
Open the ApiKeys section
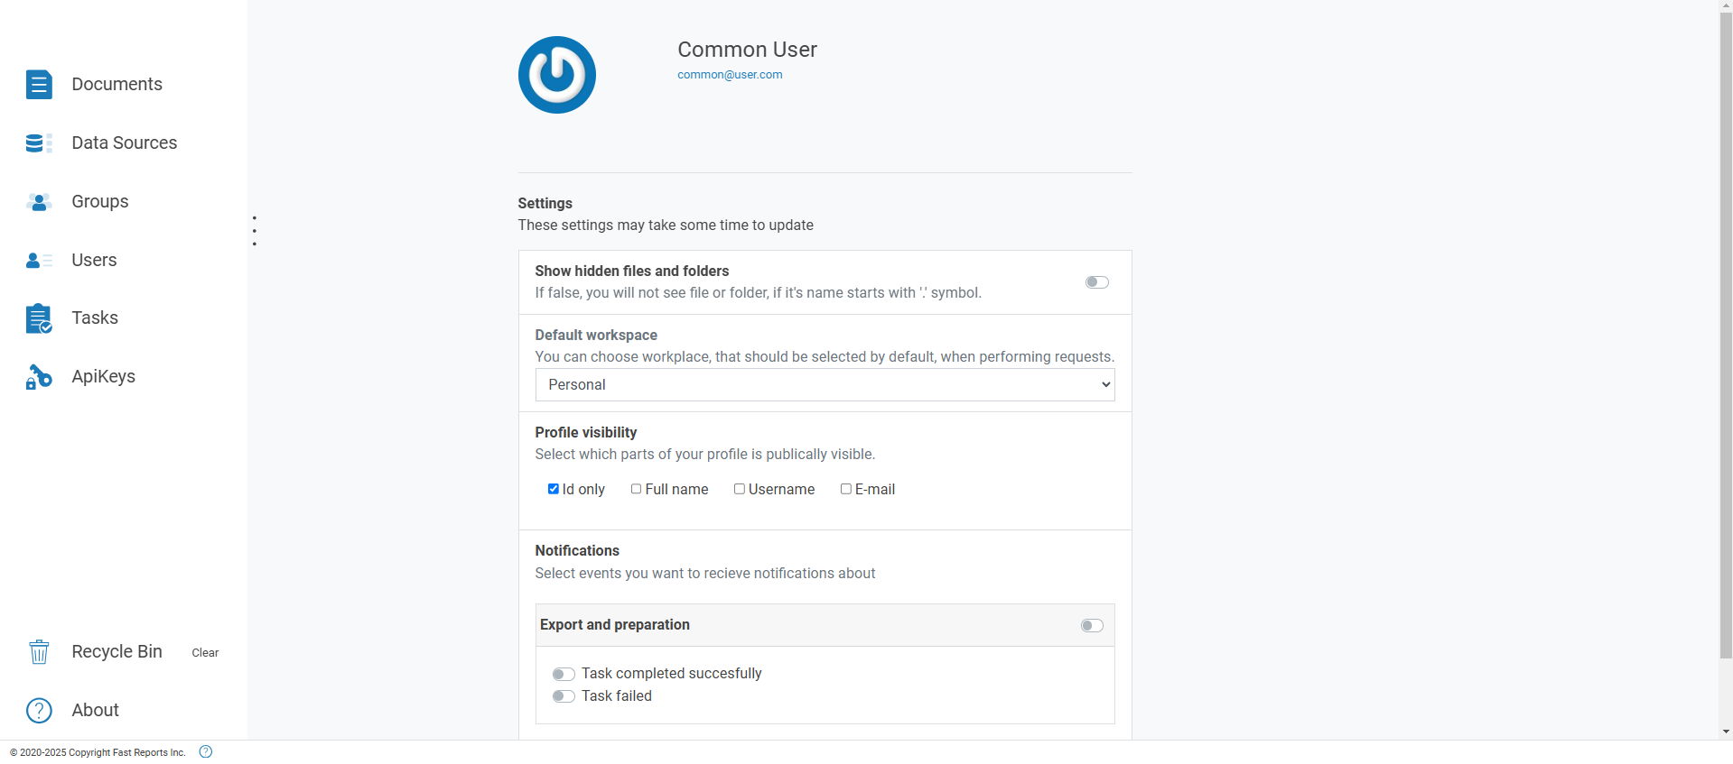(104, 376)
